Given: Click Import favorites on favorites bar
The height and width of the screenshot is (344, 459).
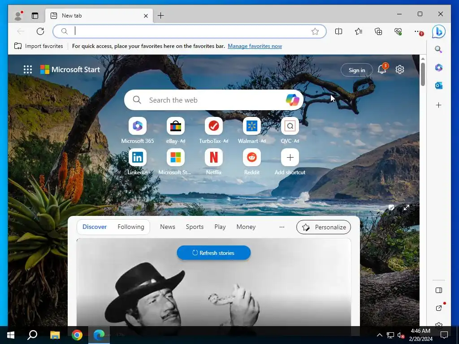Looking at the screenshot, I should tap(39, 46).
